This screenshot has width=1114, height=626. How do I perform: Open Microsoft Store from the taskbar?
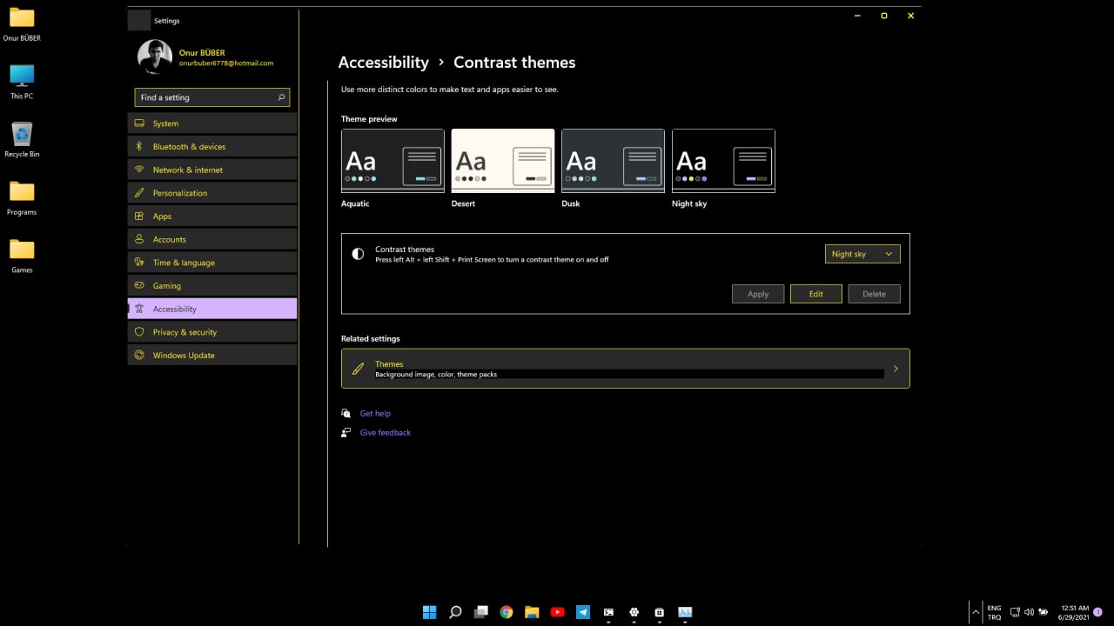(x=660, y=612)
